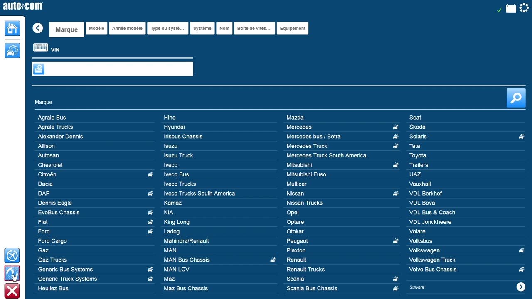This screenshot has width=532, height=299.
Task: Select Dacia brand
Action: point(45,184)
